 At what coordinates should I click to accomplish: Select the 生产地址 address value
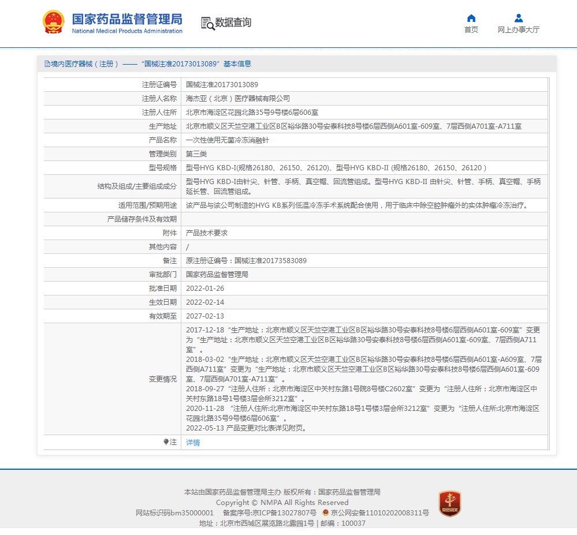[x=353, y=126]
